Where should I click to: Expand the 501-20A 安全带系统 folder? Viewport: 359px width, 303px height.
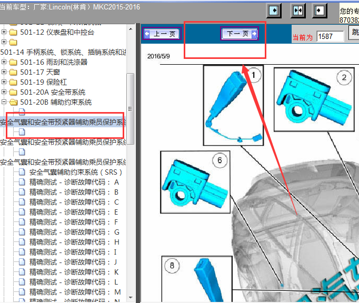4,92
